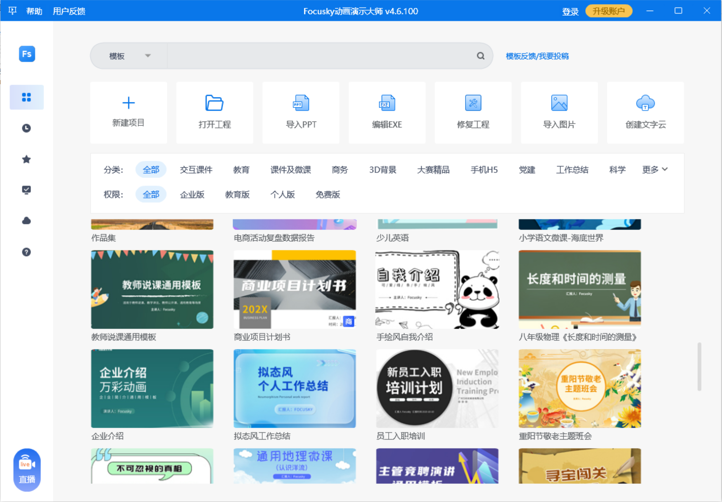Screen dimensions: 722x502
Task: Open the 直播 live broadcast button
Action: (27, 470)
